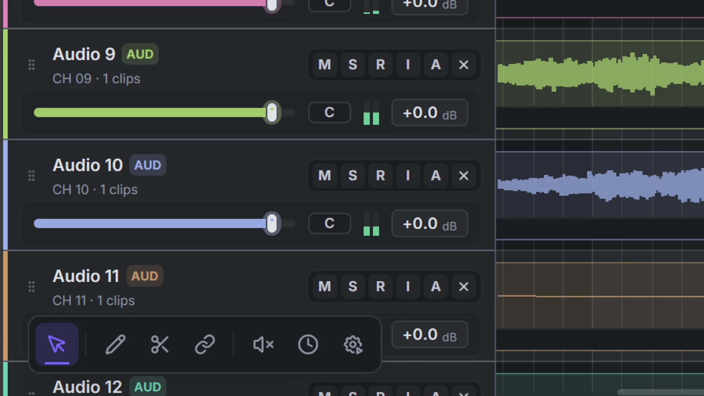The width and height of the screenshot is (704, 396).
Task: Grab the Audio 9 drag handle
Action: click(x=32, y=65)
